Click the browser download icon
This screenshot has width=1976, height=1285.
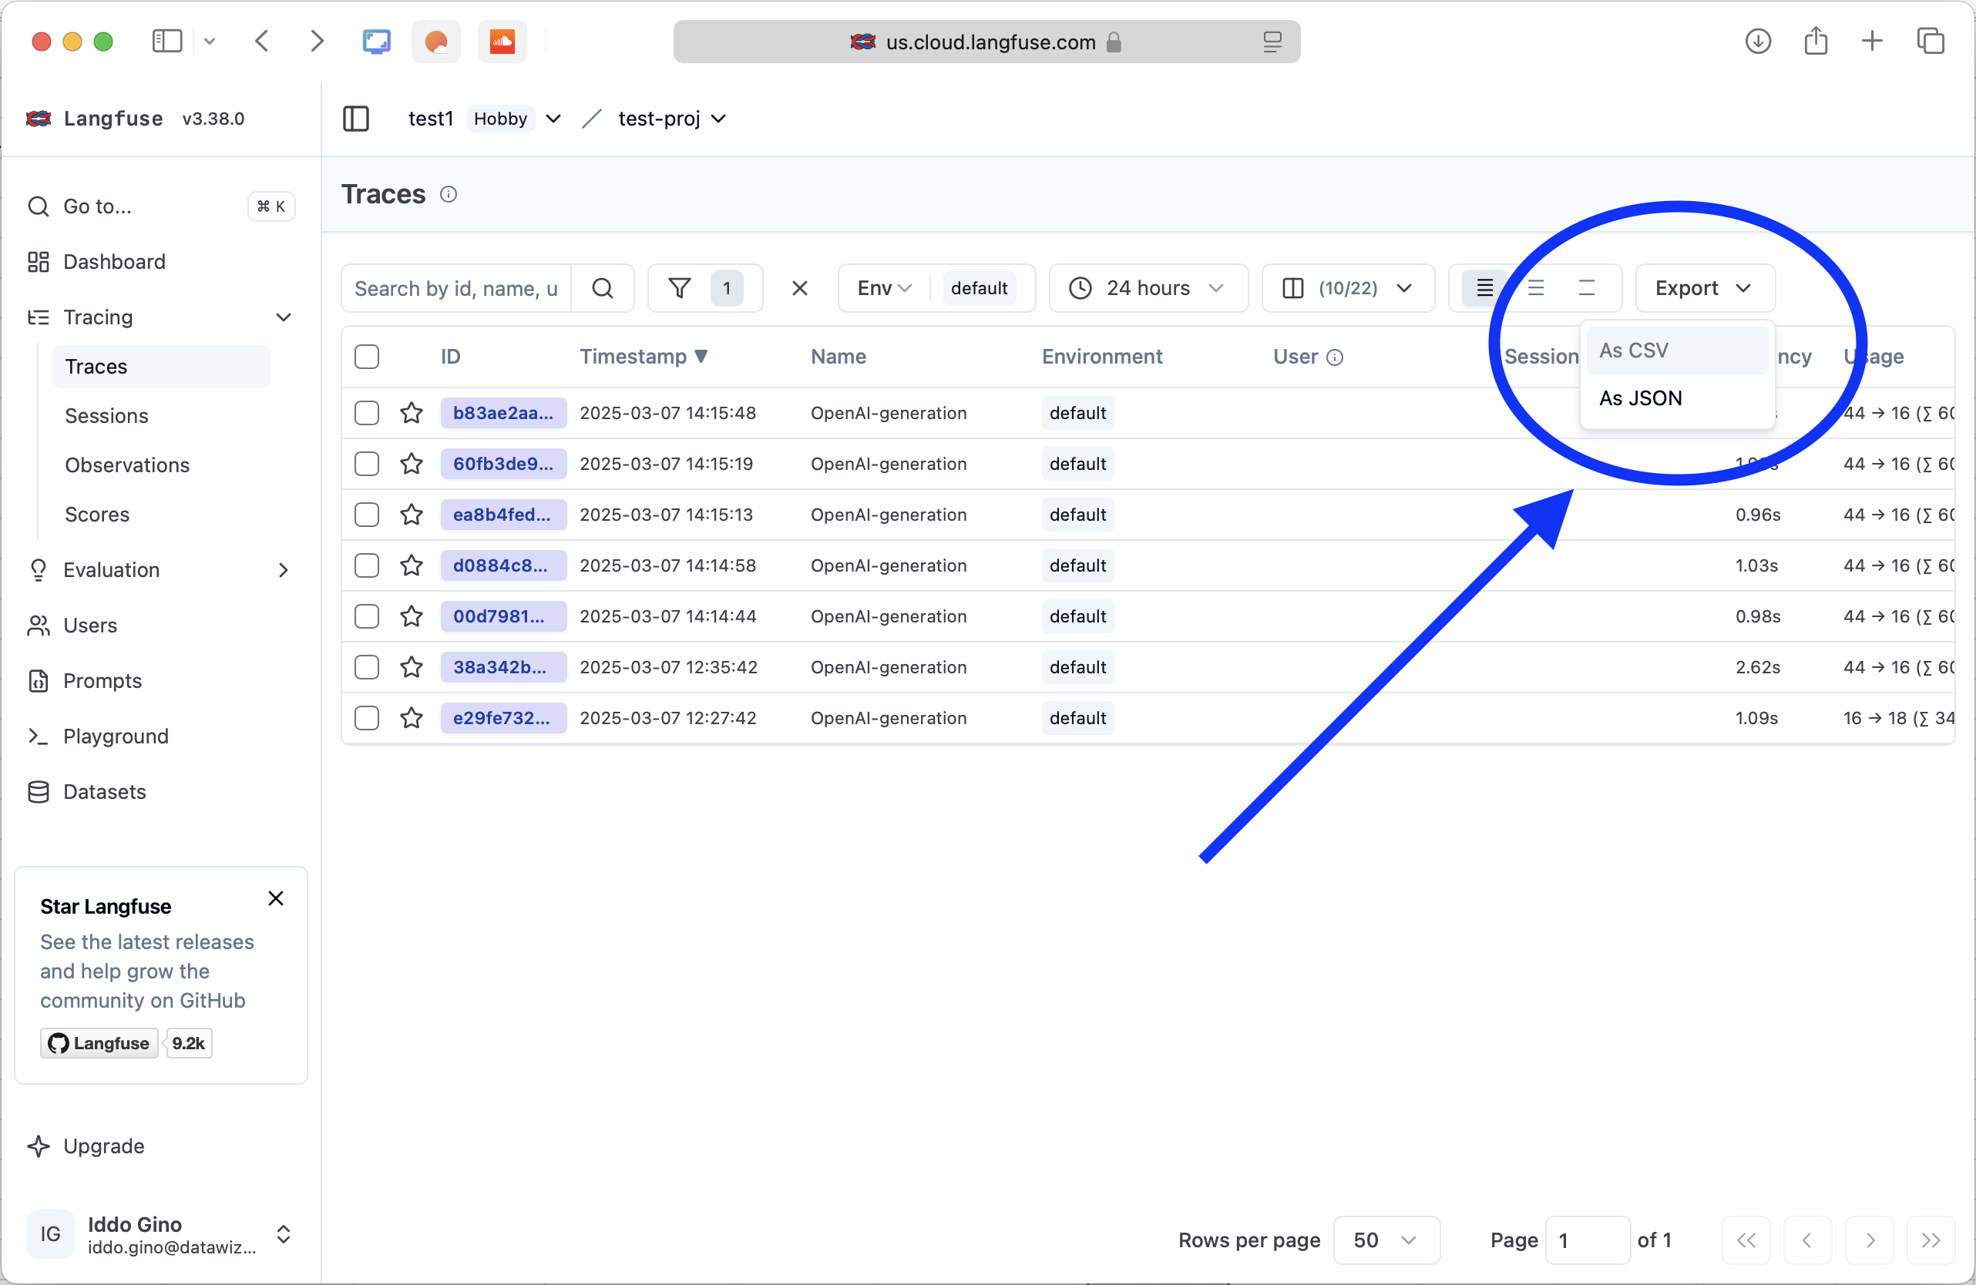coord(1758,41)
